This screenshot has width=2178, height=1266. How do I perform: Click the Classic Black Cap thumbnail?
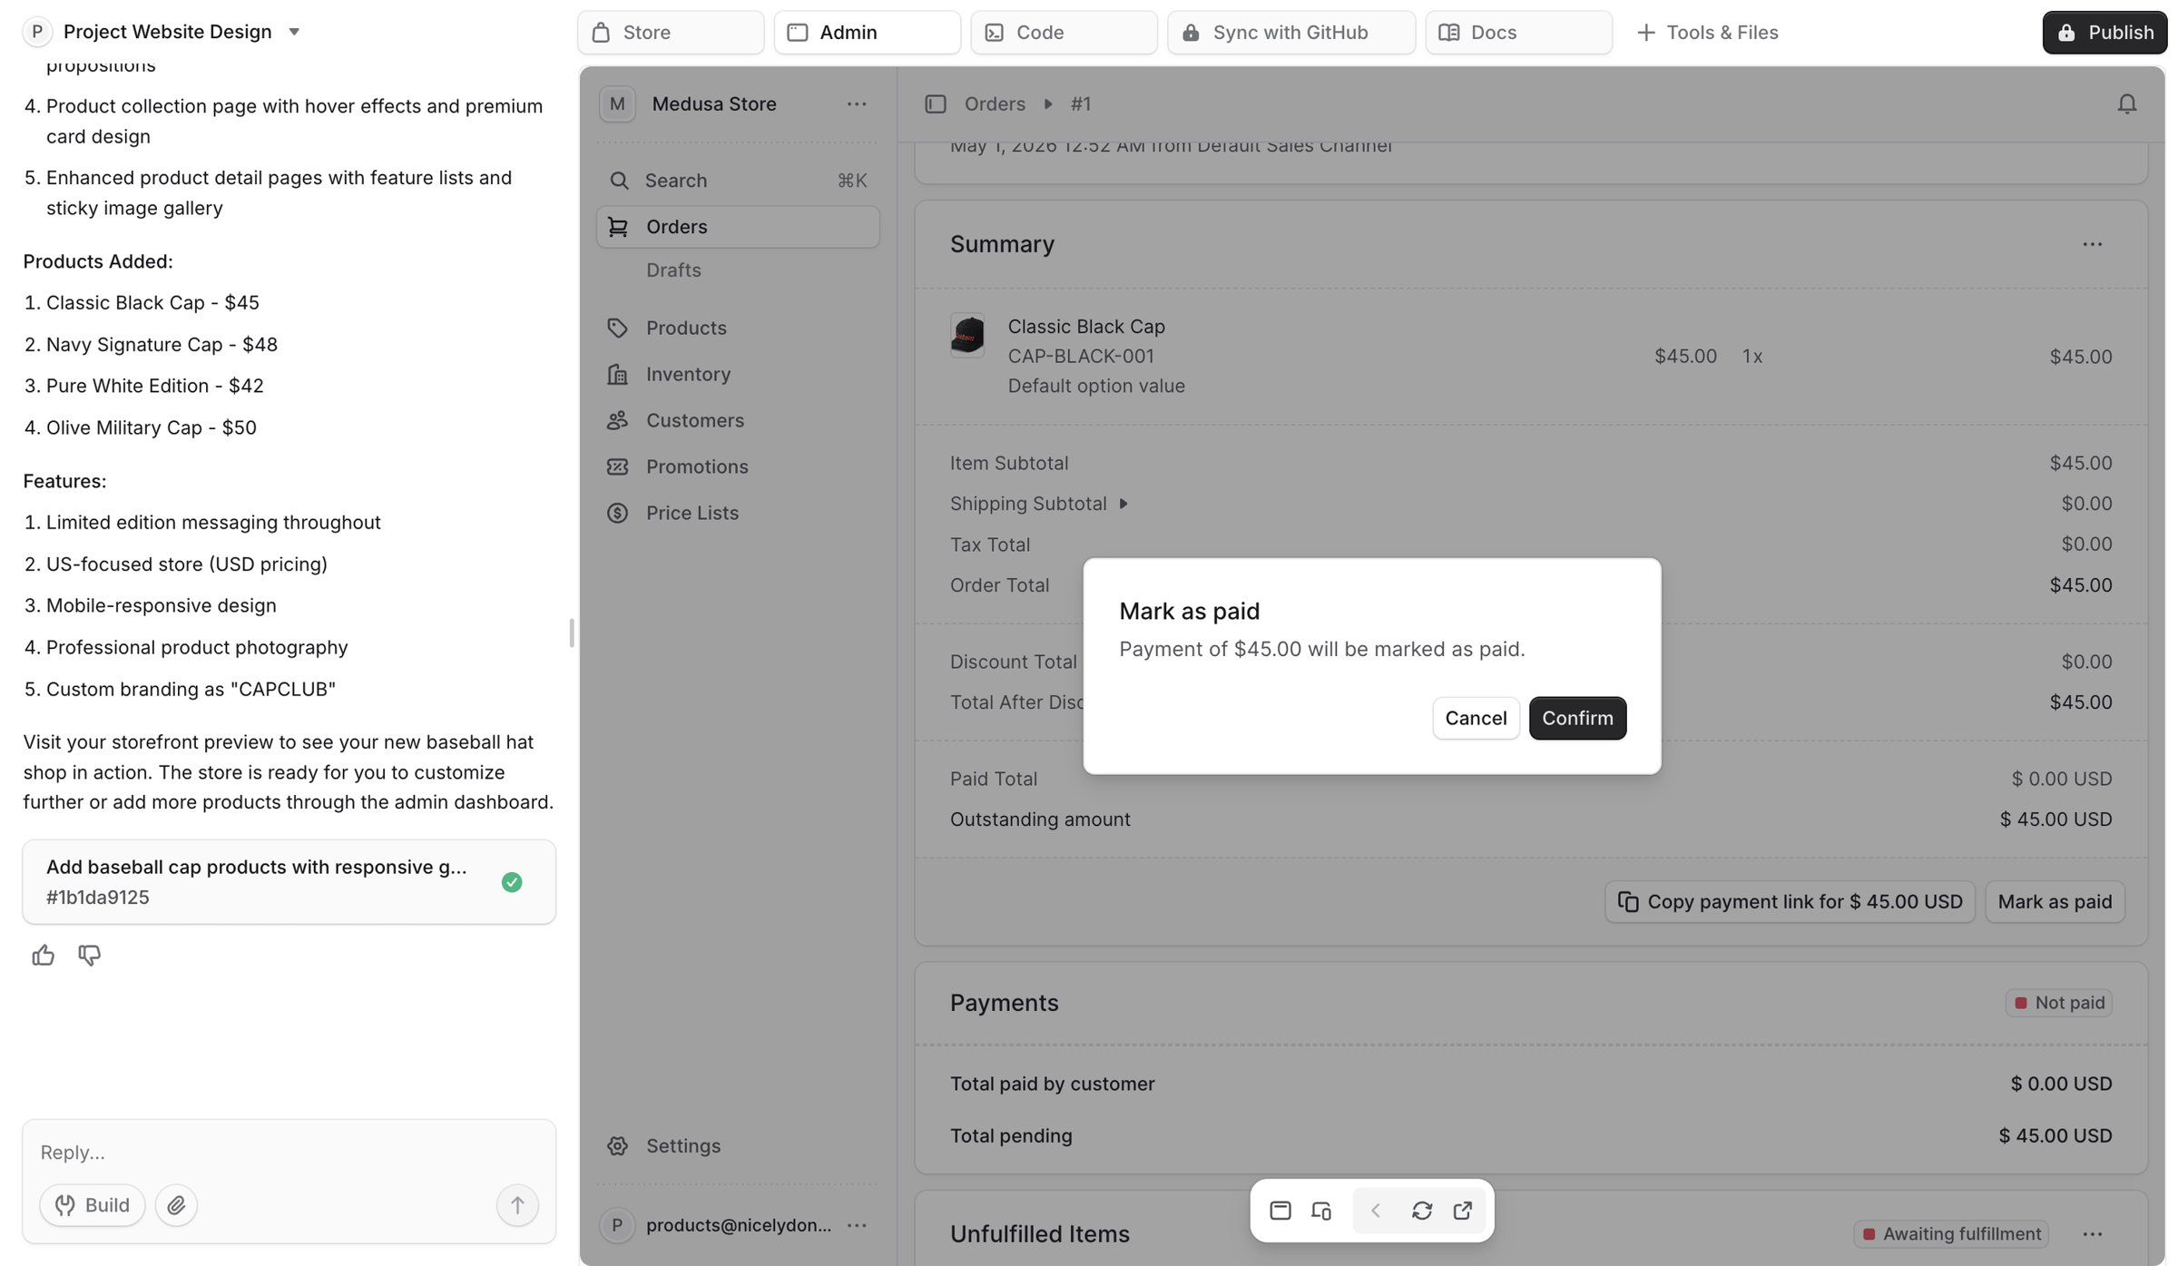click(x=967, y=335)
